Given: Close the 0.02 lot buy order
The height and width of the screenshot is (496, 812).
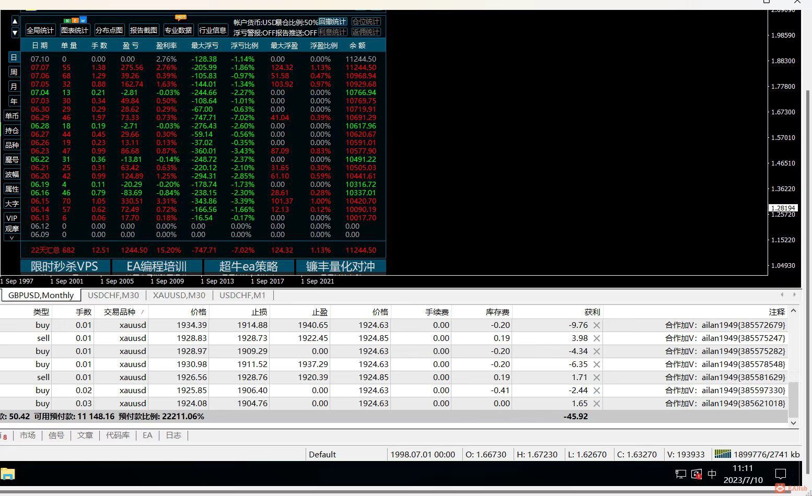Looking at the screenshot, I should [x=597, y=391].
